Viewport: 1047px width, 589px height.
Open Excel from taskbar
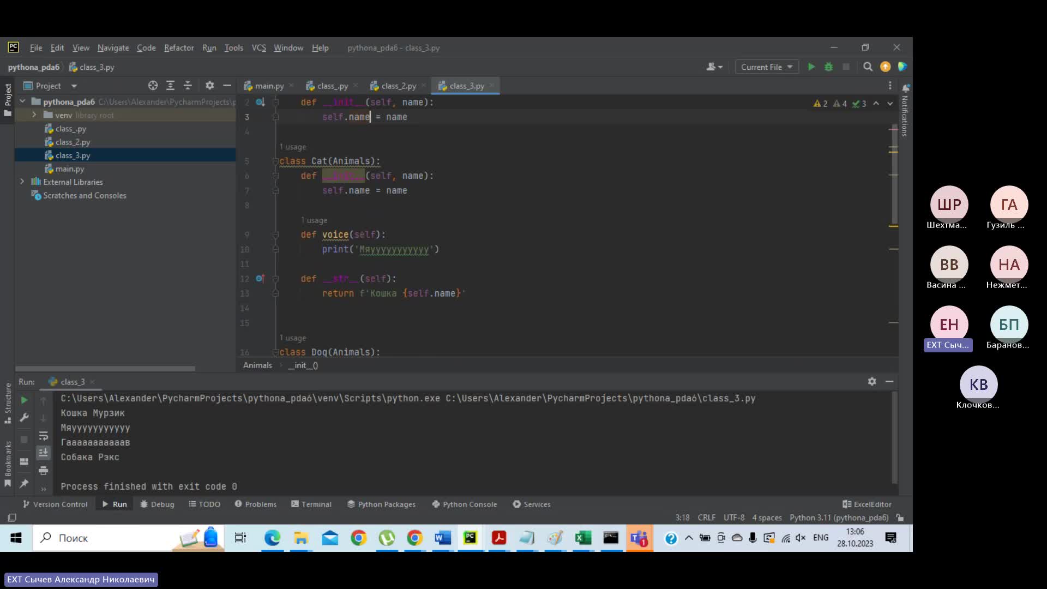582,538
